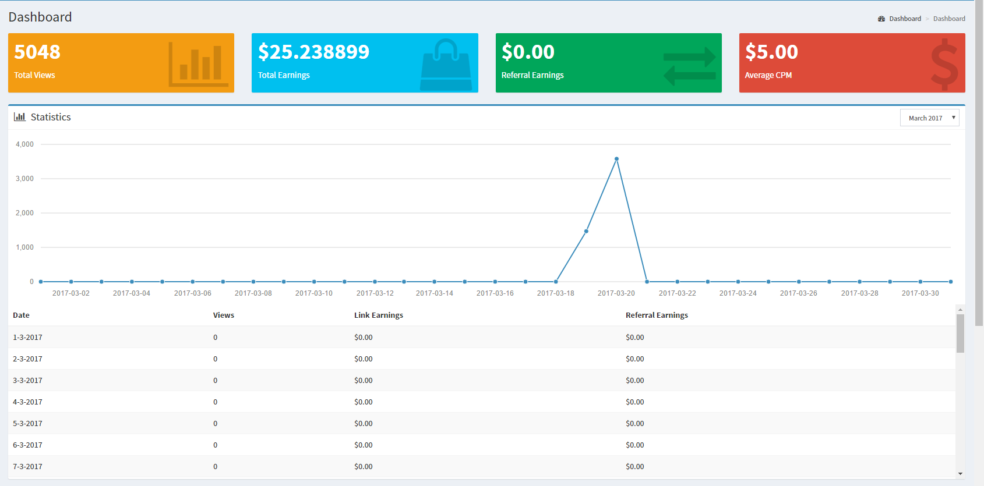Image resolution: width=984 pixels, height=486 pixels.
Task: Click the Date column header
Action: pyautogui.click(x=21, y=315)
